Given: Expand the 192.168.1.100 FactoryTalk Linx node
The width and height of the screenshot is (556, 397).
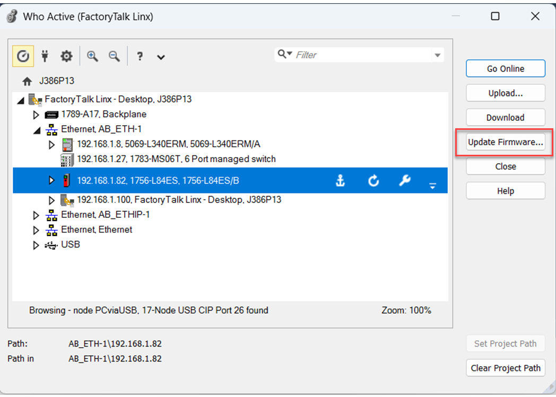Looking at the screenshot, I should tap(51, 200).
